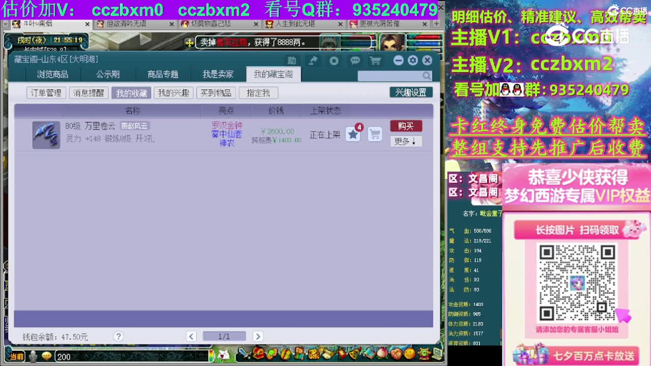Viewport: 651px width, 366px height.
Task: Switch to 我是卖家 tab
Action: point(218,74)
